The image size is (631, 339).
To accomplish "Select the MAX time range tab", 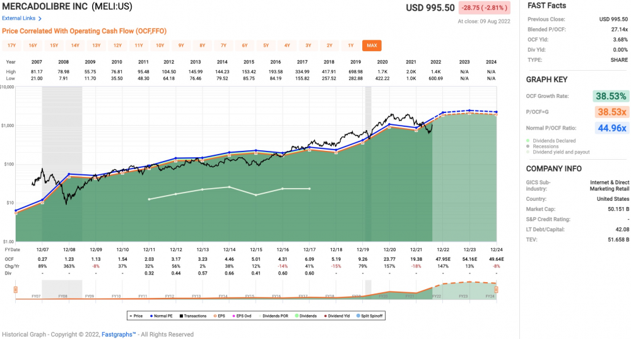I will (372, 45).
